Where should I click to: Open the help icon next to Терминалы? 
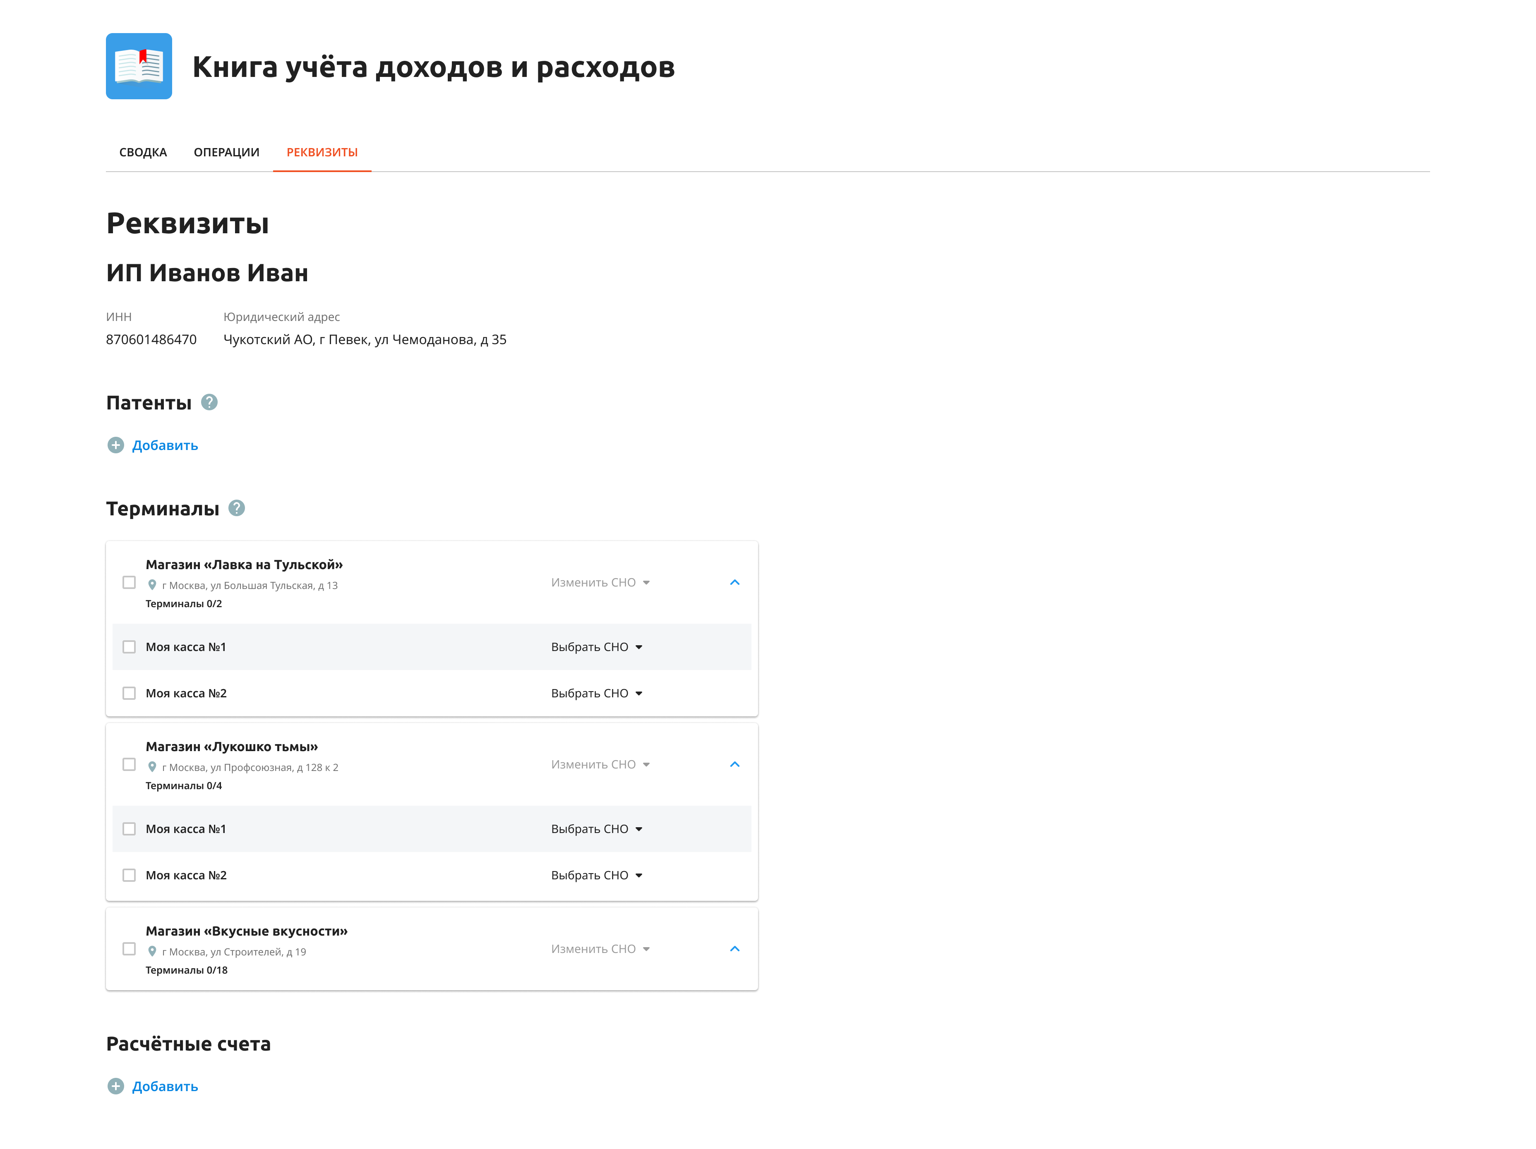pyautogui.click(x=237, y=508)
